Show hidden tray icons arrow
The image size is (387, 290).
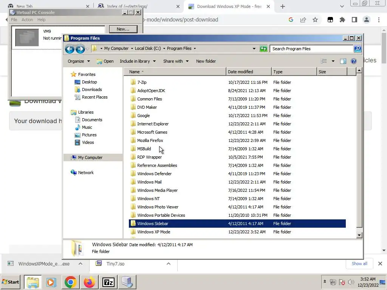325,282
